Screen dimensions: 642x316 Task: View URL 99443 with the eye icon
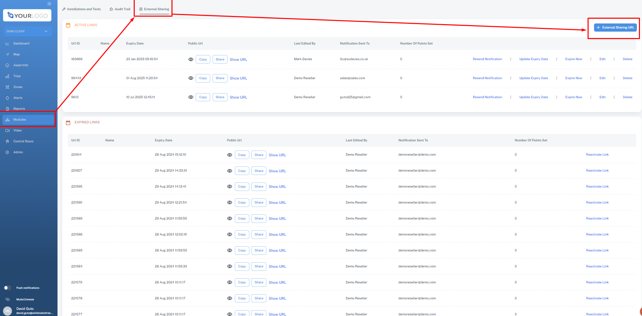tap(191, 78)
